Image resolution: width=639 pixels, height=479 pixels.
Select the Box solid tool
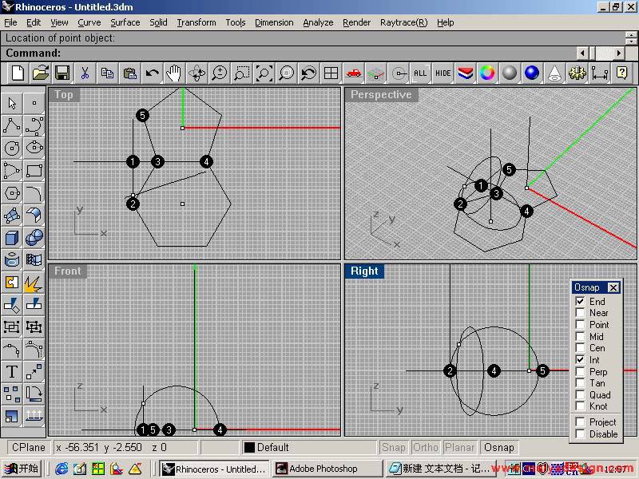[x=12, y=237]
